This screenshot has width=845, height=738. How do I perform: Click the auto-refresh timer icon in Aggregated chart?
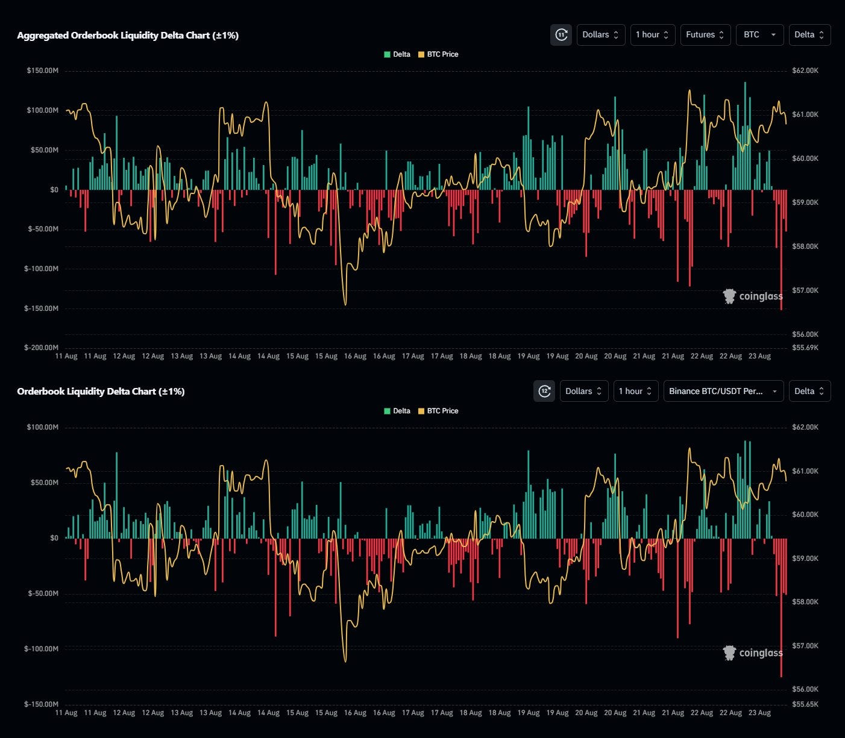(561, 35)
